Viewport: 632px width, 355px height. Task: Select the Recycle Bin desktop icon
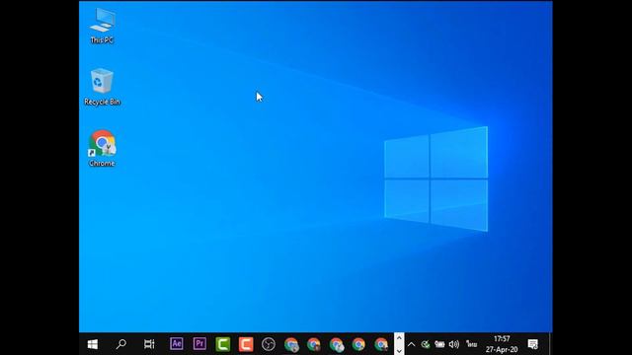102,87
